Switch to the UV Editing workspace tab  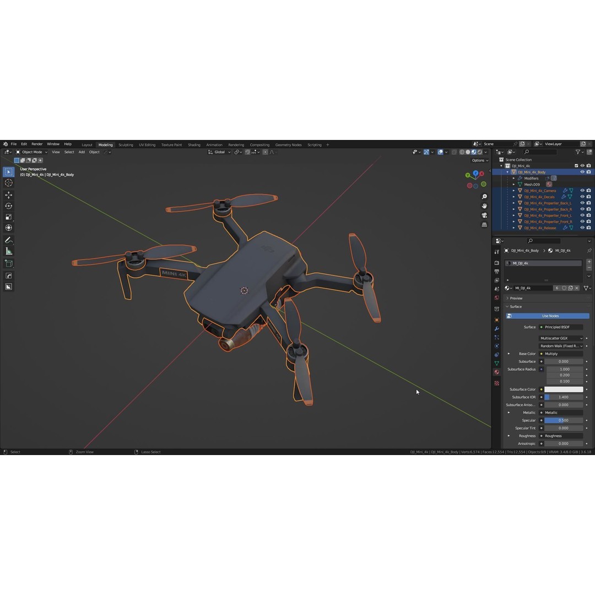pos(147,145)
